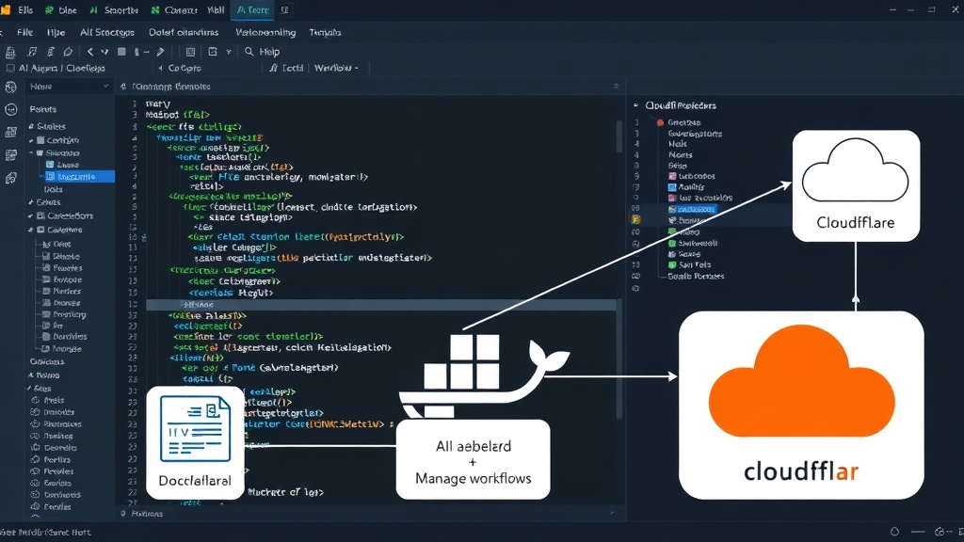
Task: Click the printer icon in the toolbar
Action: pos(10,53)
